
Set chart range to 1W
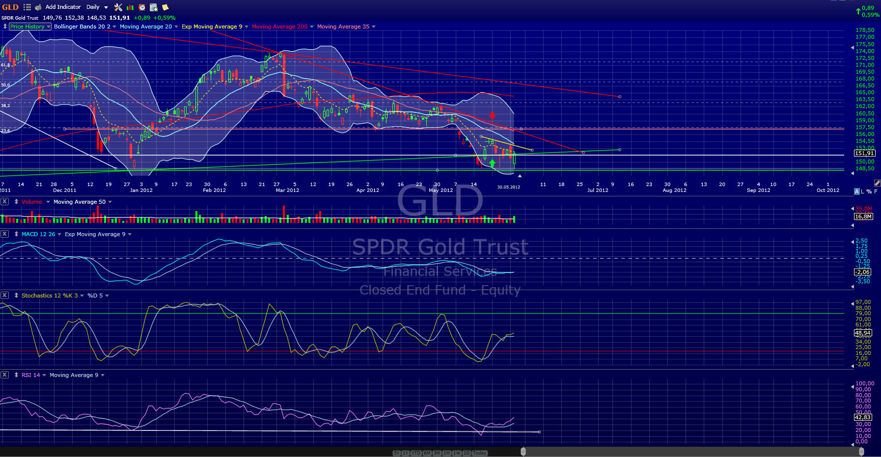[x=457, y=453]
